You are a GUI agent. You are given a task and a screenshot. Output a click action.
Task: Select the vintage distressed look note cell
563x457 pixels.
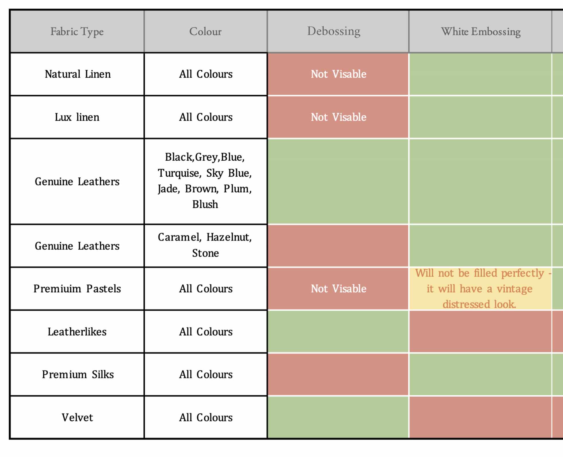click(x=480, y=289)
